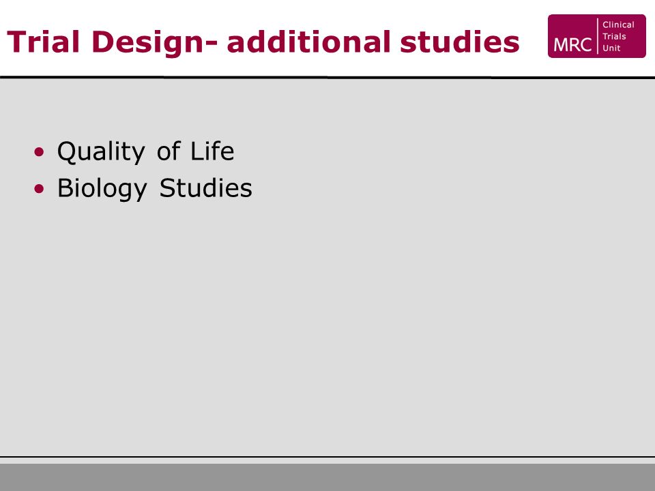Click the word Quality in the first bullet
Viewport: 655px width, 491px height.
point(101,151)
